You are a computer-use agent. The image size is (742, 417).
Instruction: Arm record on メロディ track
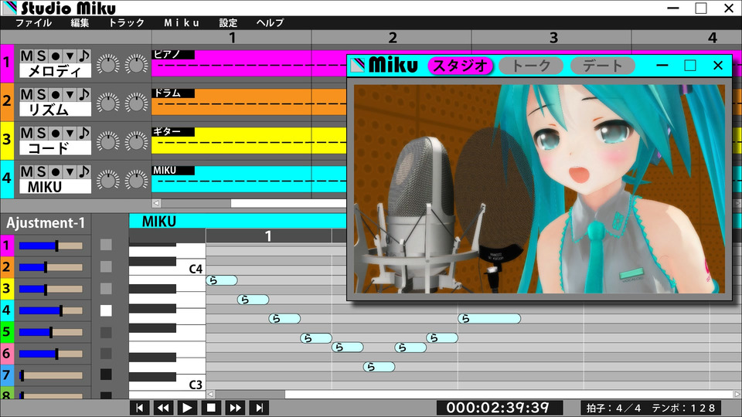click(56, 56)
